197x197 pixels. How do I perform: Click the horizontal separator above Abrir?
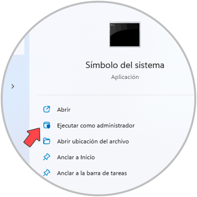(x=116, y=95)
